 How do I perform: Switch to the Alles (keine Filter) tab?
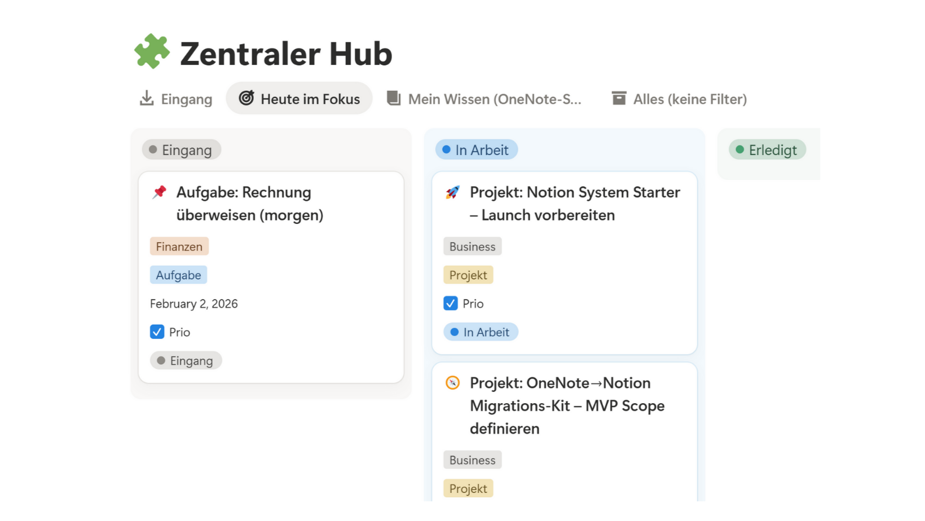(x=689, y=99)
